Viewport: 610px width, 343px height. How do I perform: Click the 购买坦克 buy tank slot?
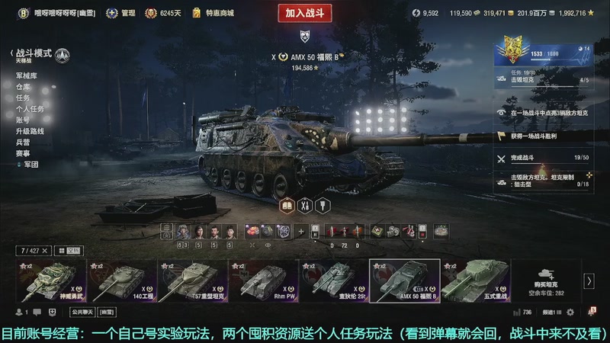546,281
